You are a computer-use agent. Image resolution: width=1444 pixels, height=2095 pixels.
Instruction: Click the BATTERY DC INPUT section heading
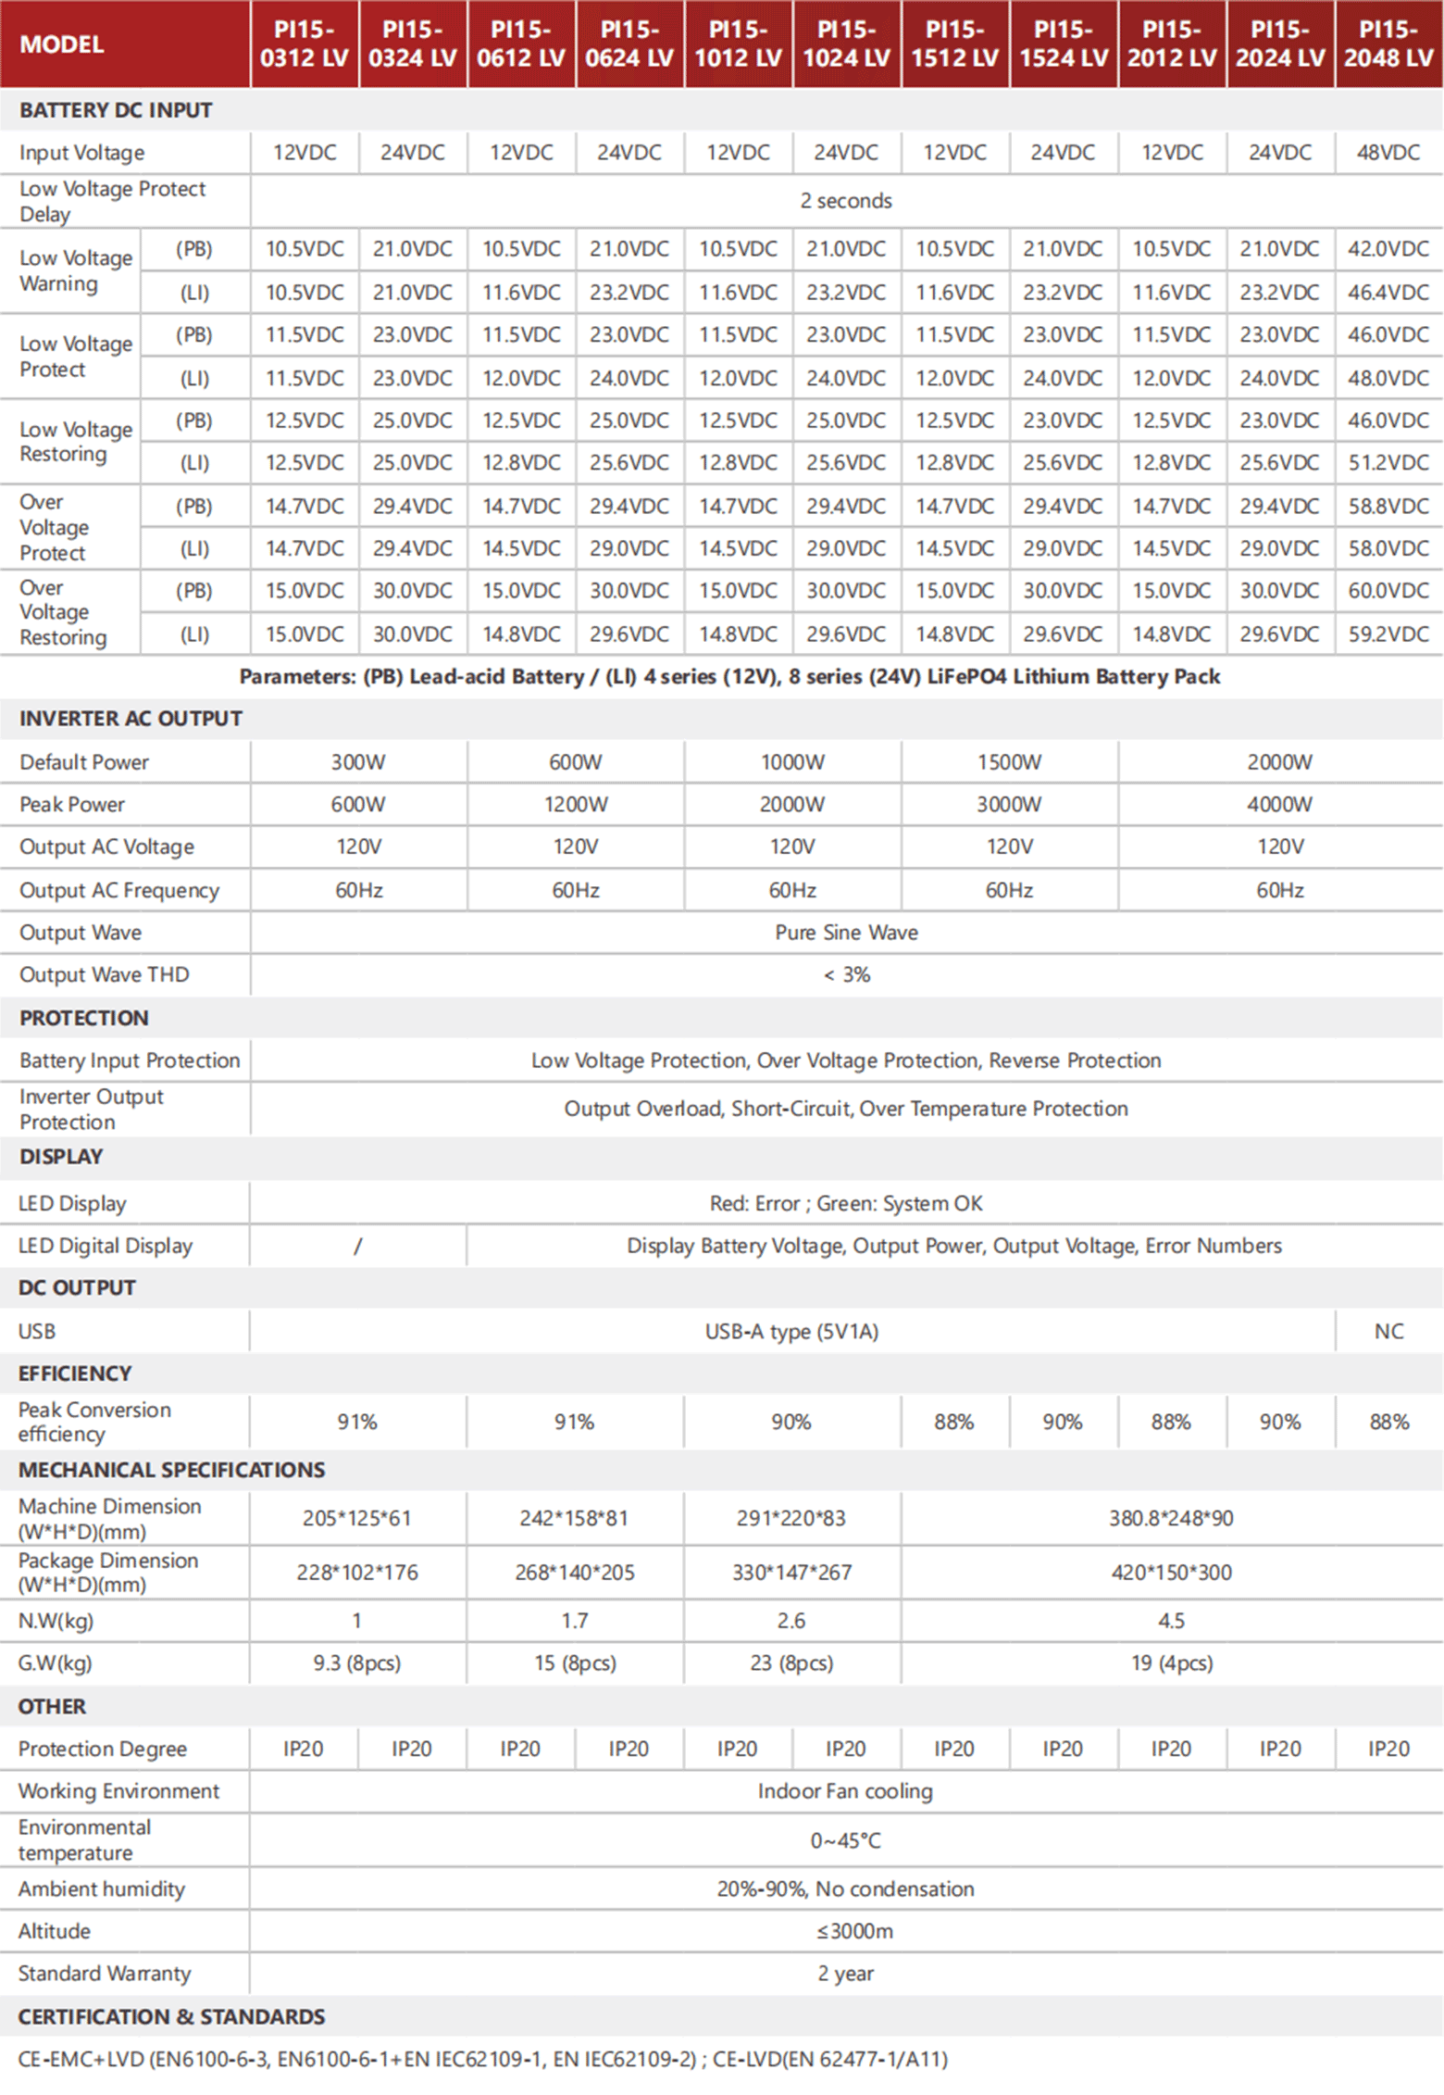[x=116, y=110]
